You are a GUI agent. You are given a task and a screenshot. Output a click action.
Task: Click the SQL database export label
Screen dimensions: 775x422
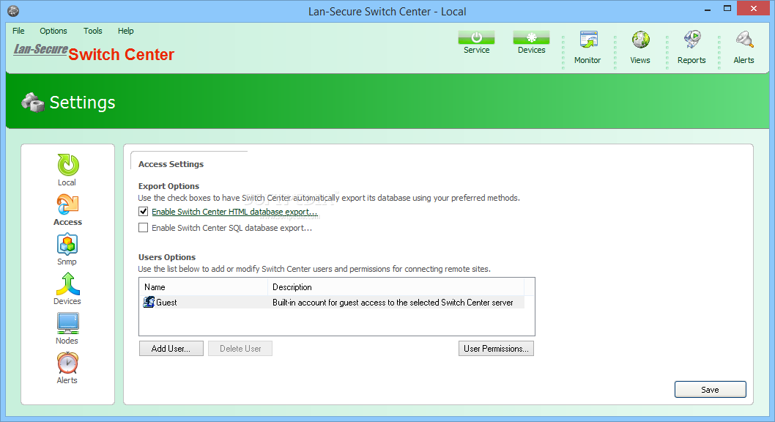click(231, 228)
